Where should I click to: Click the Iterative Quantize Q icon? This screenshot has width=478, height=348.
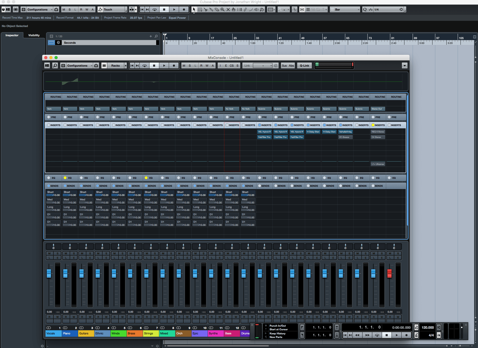(x=365, y=10)
